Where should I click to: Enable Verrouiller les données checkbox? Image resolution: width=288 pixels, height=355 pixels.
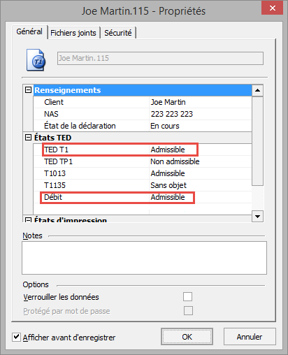pos(188,297)
